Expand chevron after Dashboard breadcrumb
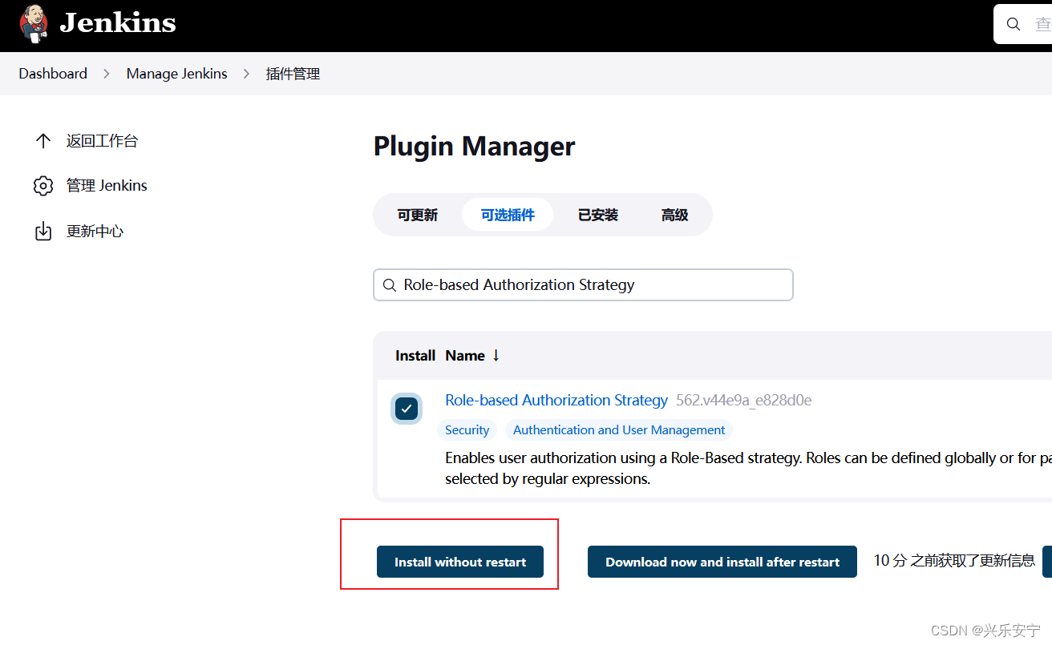This screenshot has height=645, width=1052. tap(107, 74)
